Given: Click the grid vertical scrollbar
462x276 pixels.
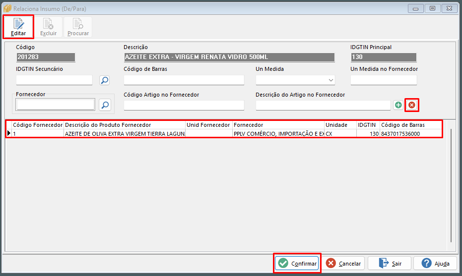Looking at the screenshot, I should (x=451, y=185).
